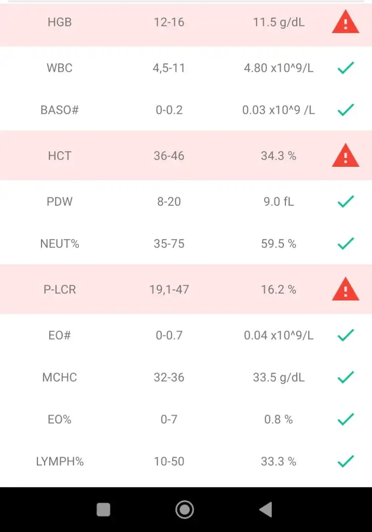This screenshot has width=372, height=532.
Task: Tap the P-LCR warning triangle icon
Action: 345,289
